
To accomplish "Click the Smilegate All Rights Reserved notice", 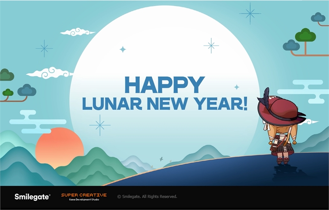I will [147, 196].
